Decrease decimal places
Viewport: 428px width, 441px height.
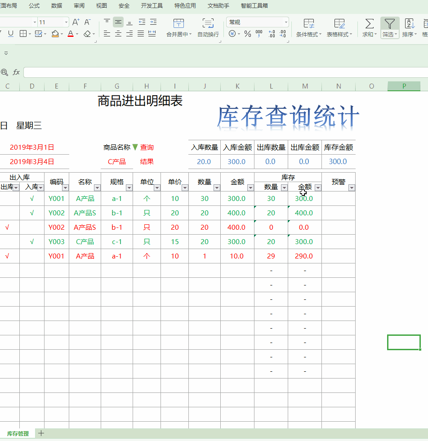coord(283,34)
